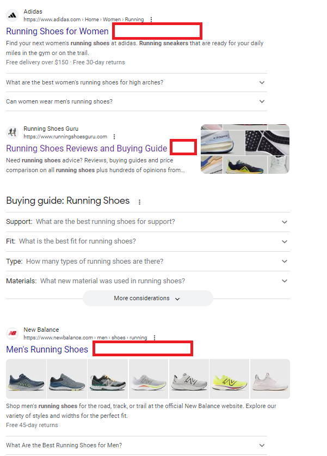Click More considerations button
This screenshot has height=456, width=327.
pyautogui.click(x=148, y=299)
